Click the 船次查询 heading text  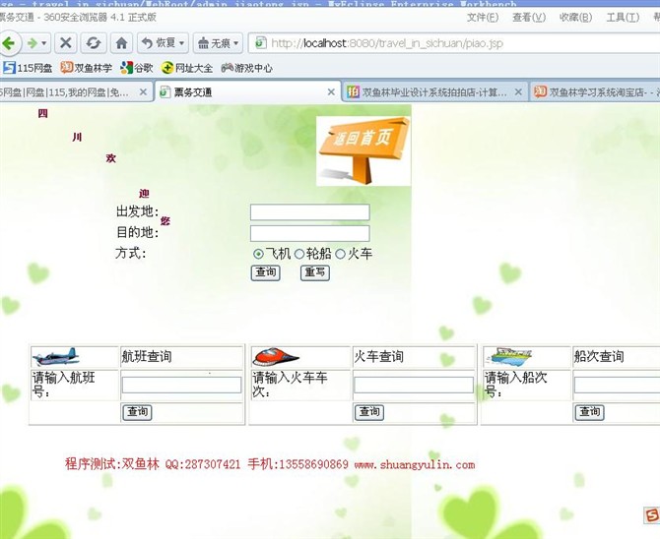[x=599, y=356]
